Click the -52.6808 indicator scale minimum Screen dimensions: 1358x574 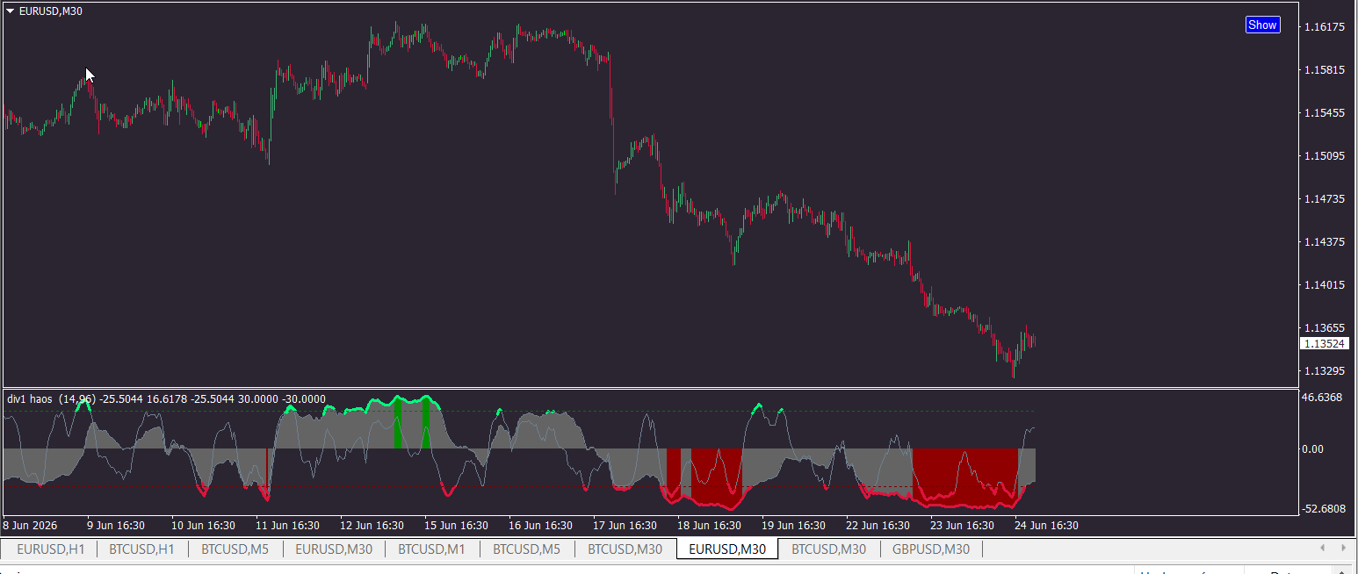coord(1322,508)
